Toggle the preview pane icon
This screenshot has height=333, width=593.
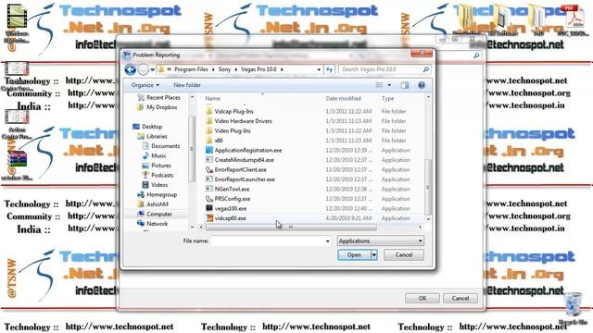(405, 85)
